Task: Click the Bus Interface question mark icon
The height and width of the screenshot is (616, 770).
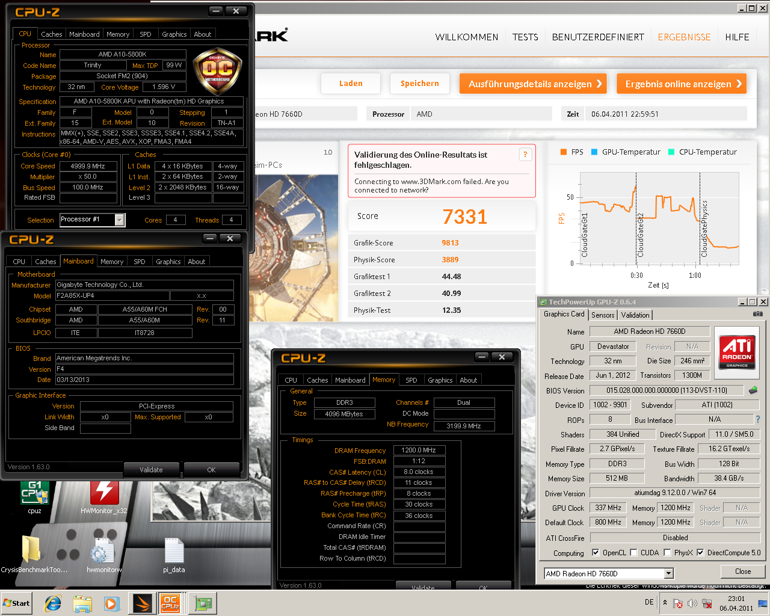Action: [758, 419]
